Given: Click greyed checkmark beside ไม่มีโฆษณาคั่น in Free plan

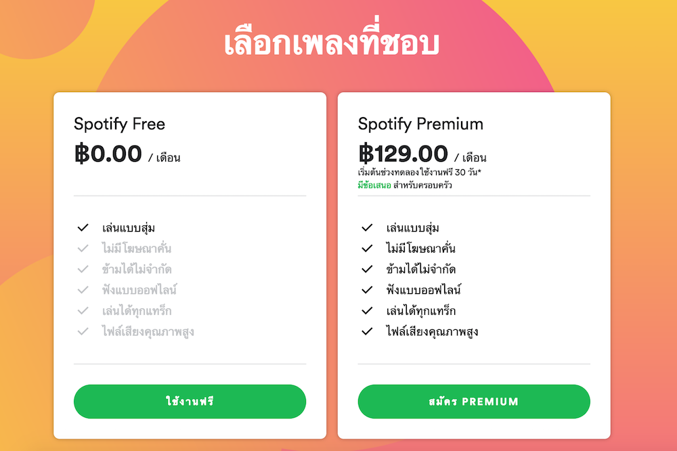Looking at the screenshot, I should [x=83, y=249].
